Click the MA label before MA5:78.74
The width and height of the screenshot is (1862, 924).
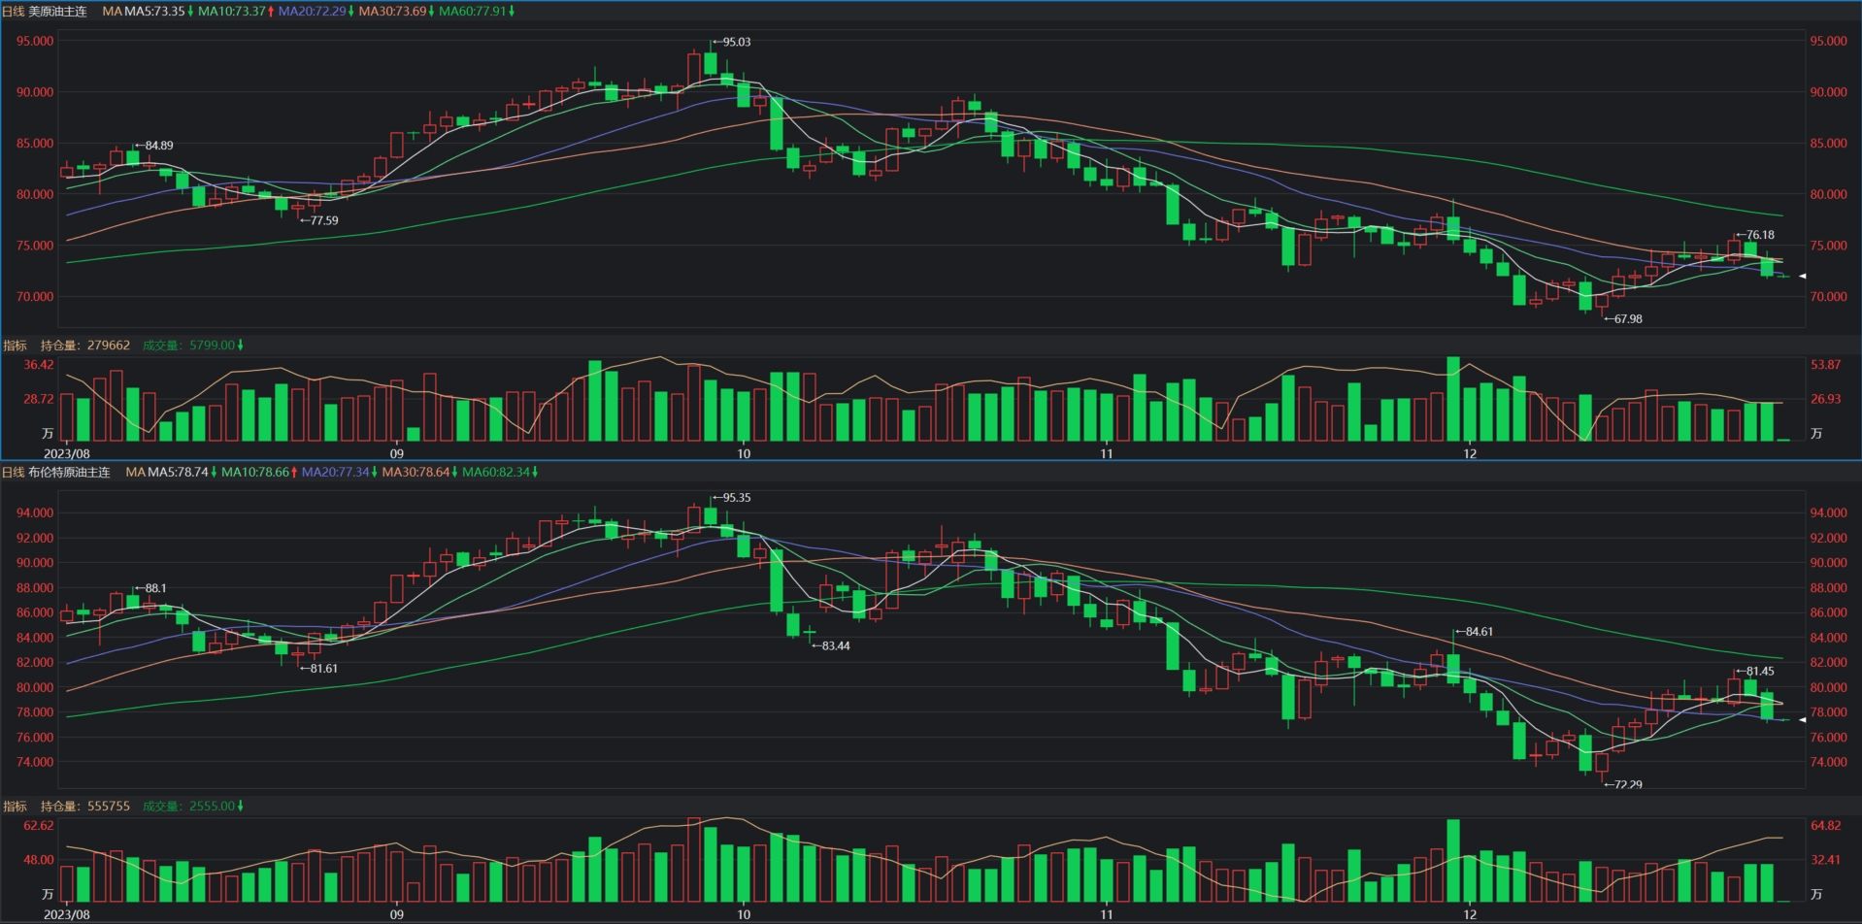pyautogui.click(x=135, y=473)
